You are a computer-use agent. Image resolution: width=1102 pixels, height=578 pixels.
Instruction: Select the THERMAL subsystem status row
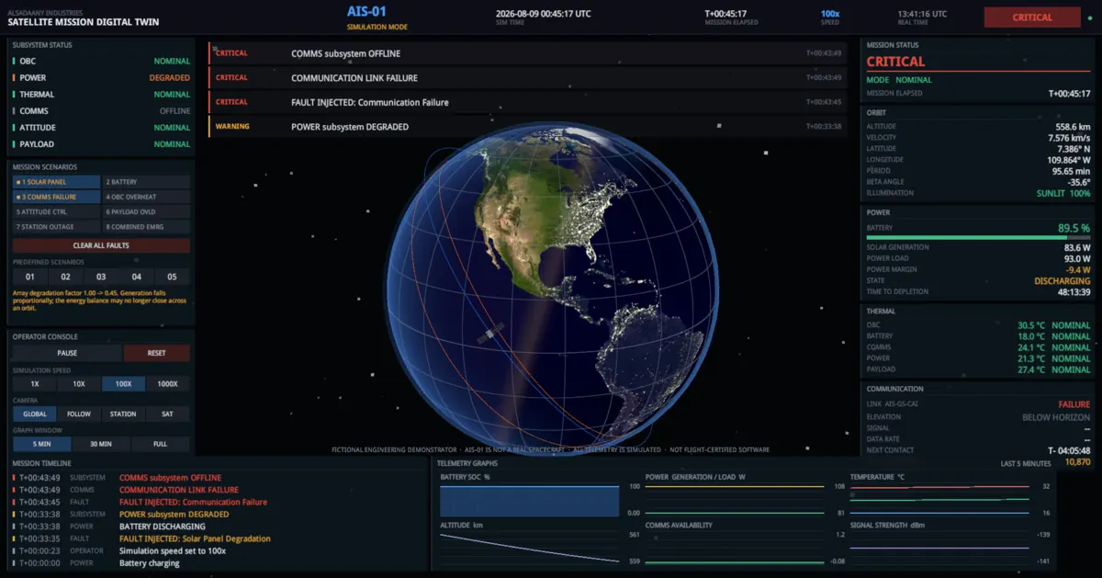pos(101,95)
